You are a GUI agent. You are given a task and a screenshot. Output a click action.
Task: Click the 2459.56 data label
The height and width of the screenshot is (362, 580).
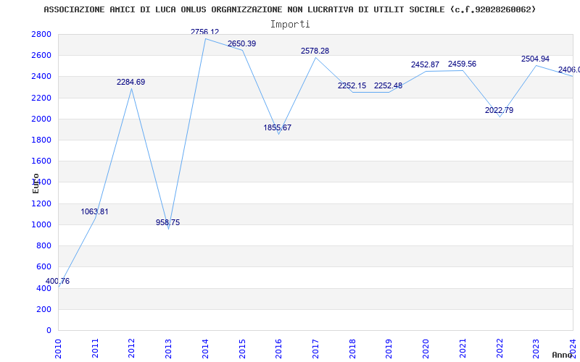coord(462,64)
